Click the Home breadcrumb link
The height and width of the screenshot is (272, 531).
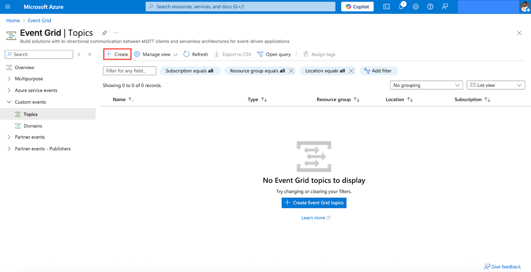point(13,21)
